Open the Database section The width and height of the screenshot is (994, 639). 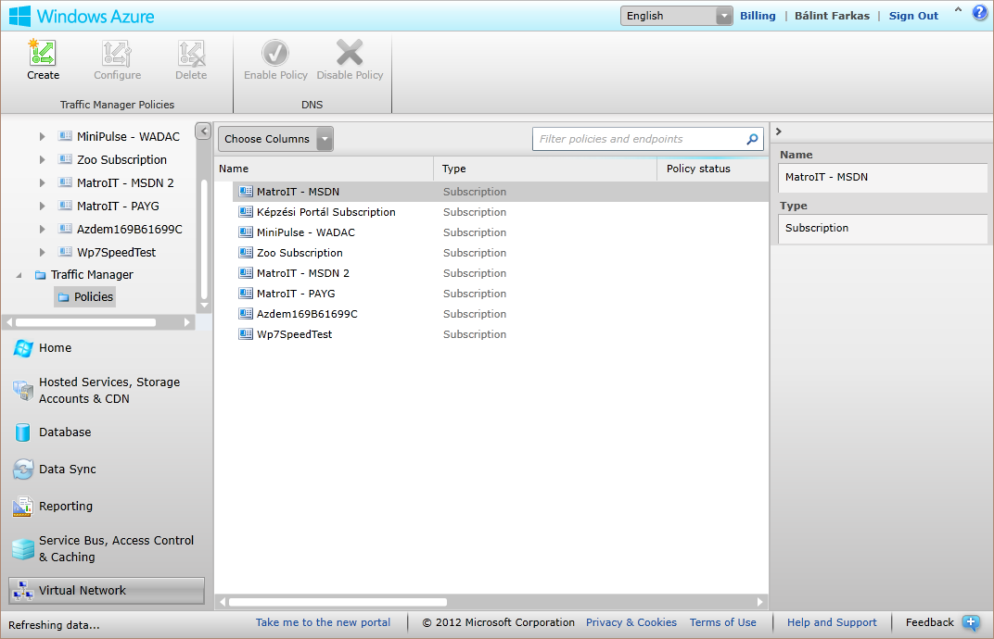65,432
